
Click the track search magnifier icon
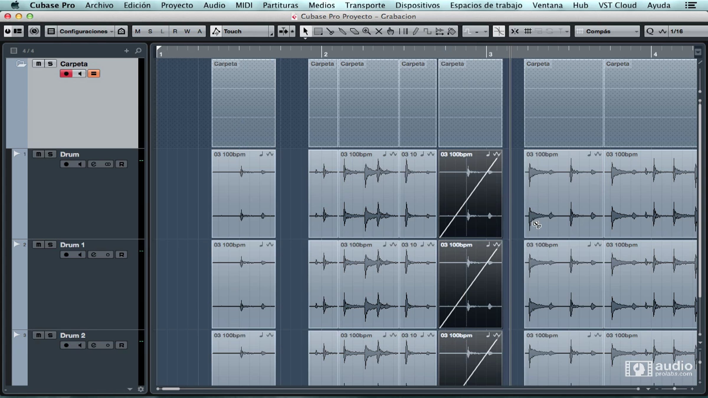coord(138,51)
